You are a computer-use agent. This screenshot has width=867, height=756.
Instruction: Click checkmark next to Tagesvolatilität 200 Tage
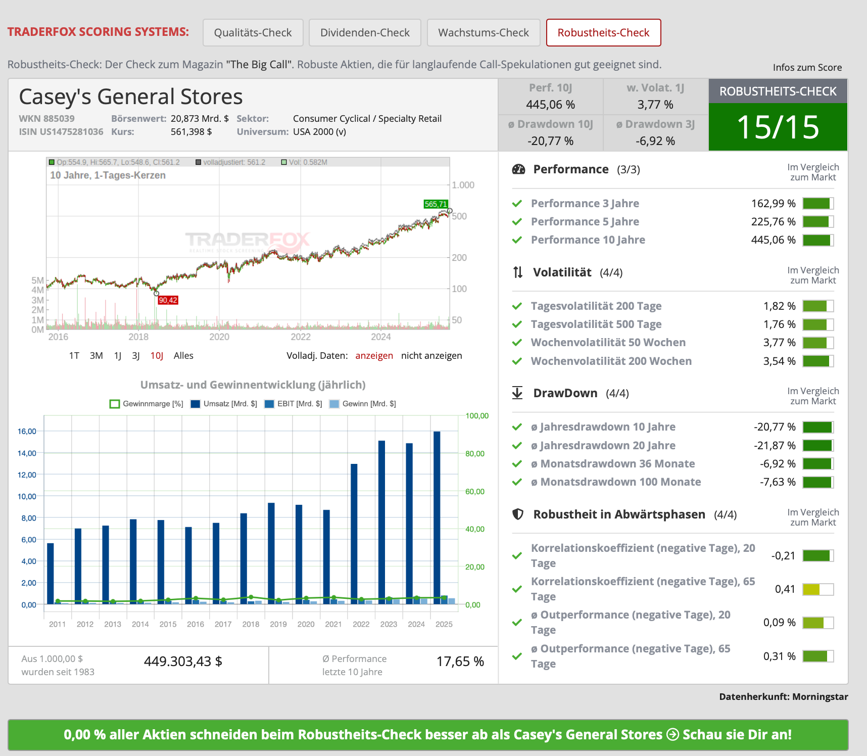[517, 306]
